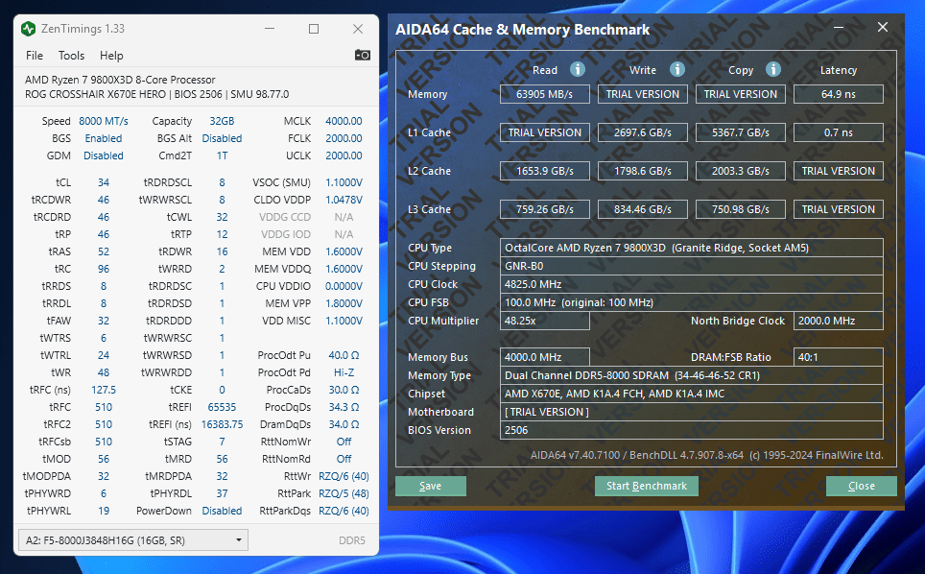Click the Cmd2T value 1T

coord(222,155)
